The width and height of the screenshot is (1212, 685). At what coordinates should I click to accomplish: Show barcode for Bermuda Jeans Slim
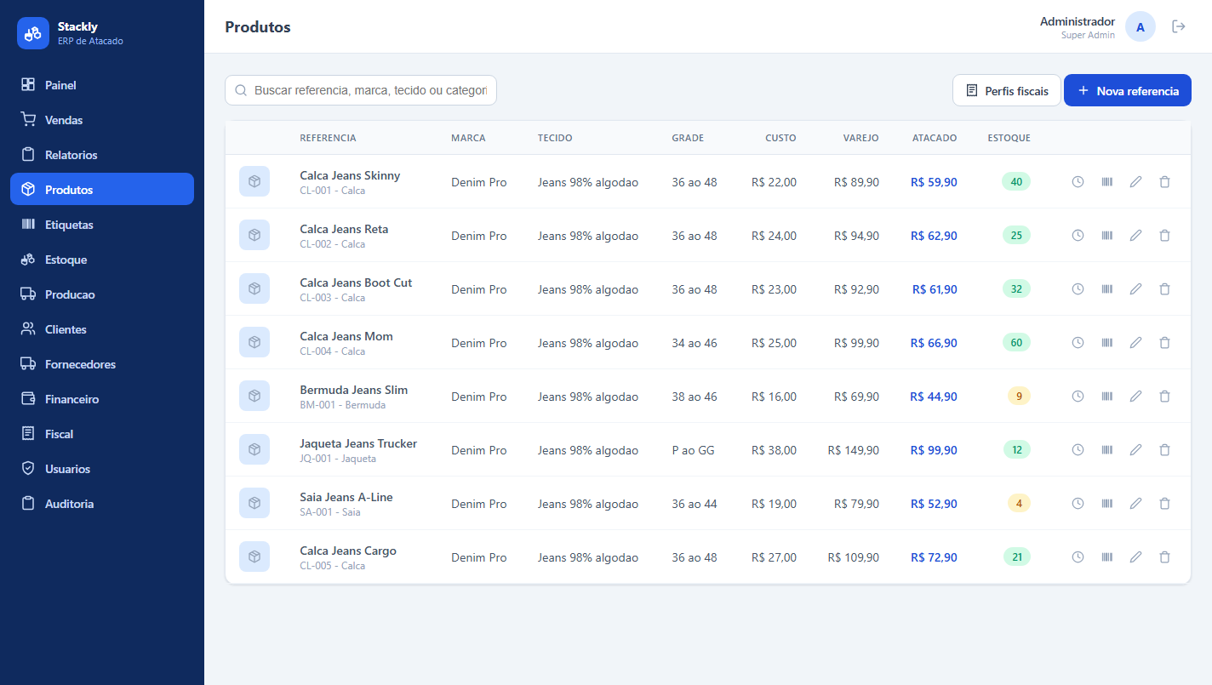pos(1106,396)
